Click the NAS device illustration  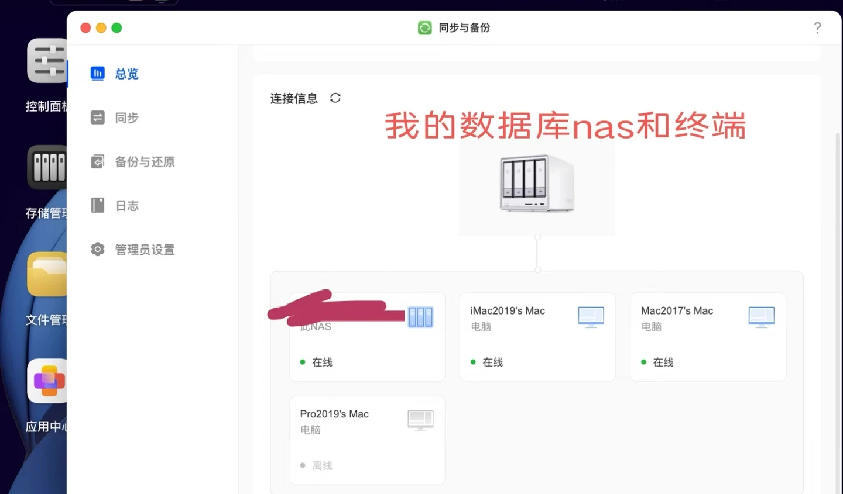(537, 184)
